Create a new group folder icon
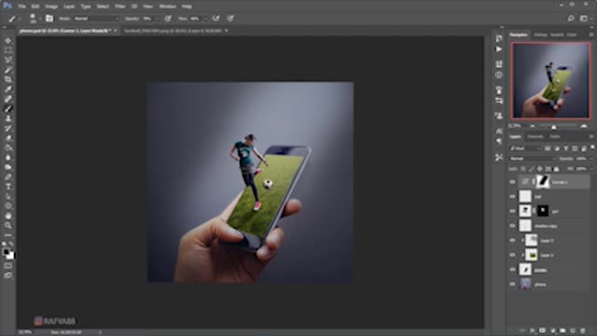Image resolution: width=597 pixels, height=336 pixels. (562, 330)
